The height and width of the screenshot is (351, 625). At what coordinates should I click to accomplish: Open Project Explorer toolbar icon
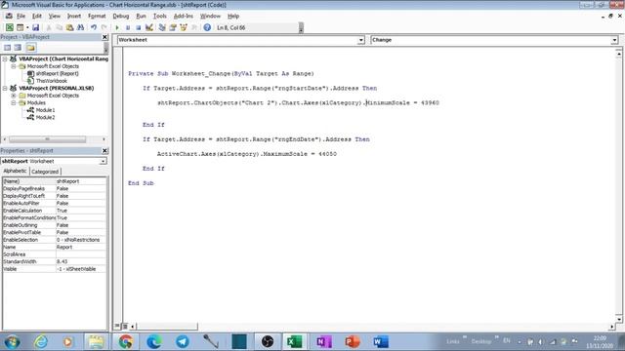pos(162,27)
